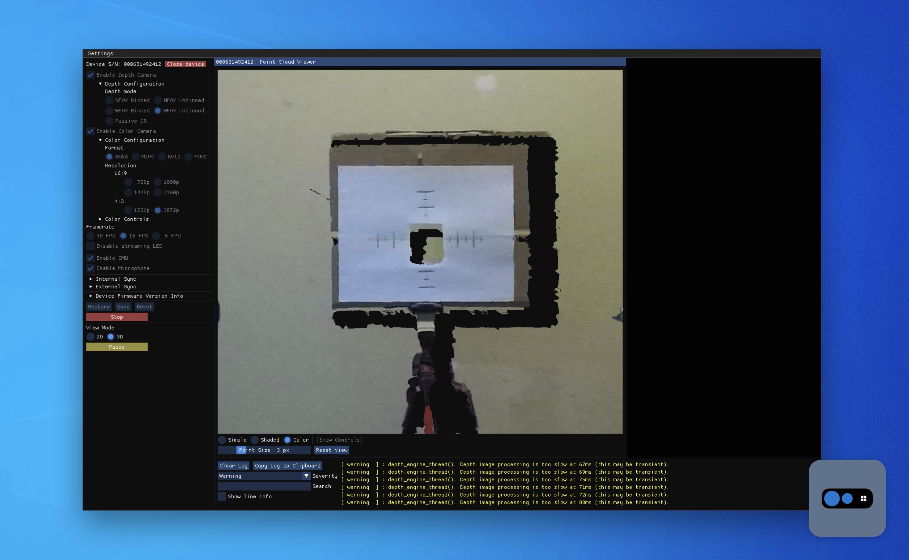This screenshot has width=909, height=560.
Task: Select NFOV Binned depth mode
Action: tap(109, 100)
